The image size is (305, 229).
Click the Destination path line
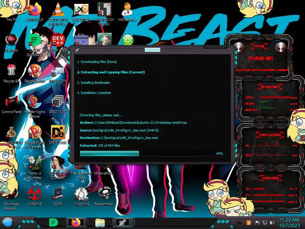119,138
